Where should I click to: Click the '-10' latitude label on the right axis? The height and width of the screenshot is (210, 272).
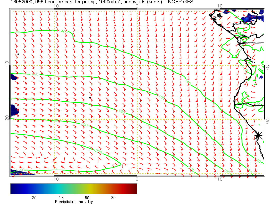tap(267, 65)
